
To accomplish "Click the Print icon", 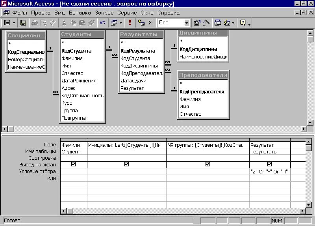I will [35, 23].
